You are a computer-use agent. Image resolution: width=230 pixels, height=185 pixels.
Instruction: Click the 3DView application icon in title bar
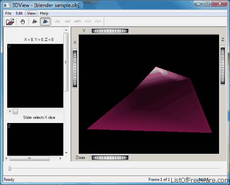[7, 5]
